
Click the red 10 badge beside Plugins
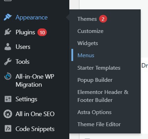[42, 32]
